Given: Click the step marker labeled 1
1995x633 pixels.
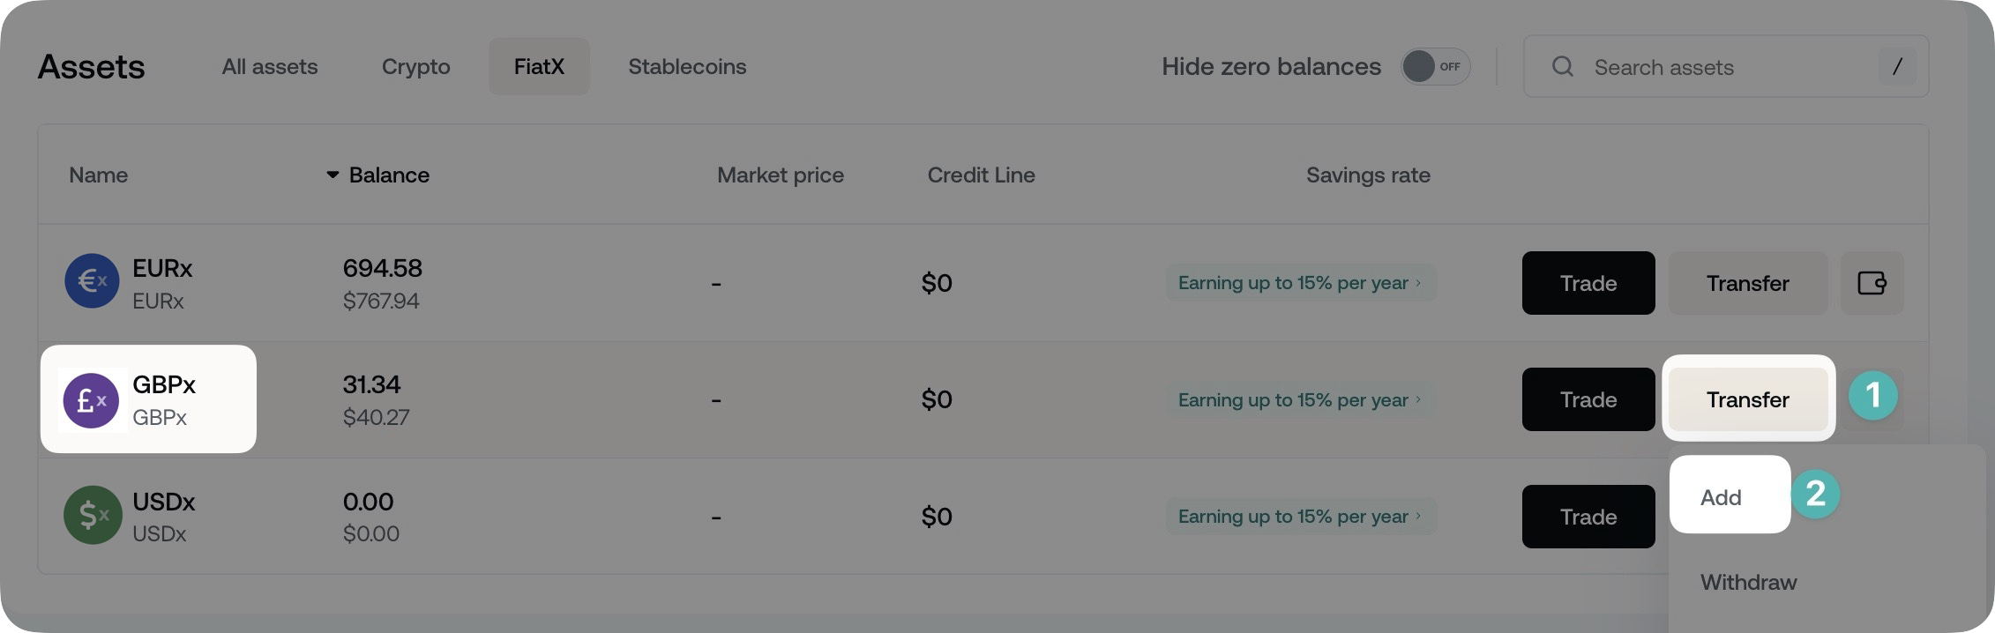Looking at the screenshot, I should [x=1874, y=397].
